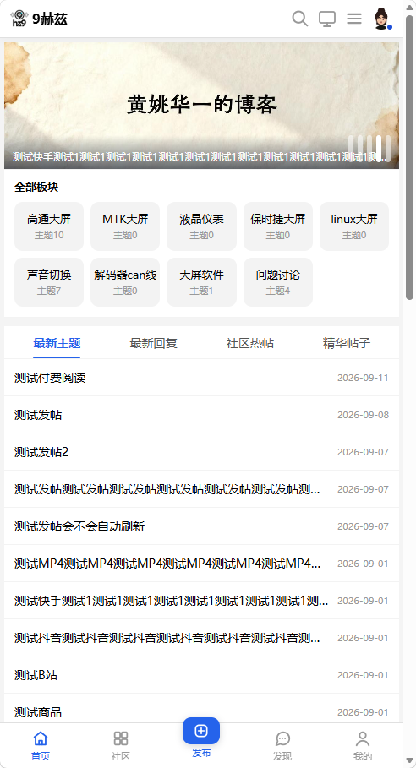
Task: Open the 高通大屏 board
Action: [49, 226]
